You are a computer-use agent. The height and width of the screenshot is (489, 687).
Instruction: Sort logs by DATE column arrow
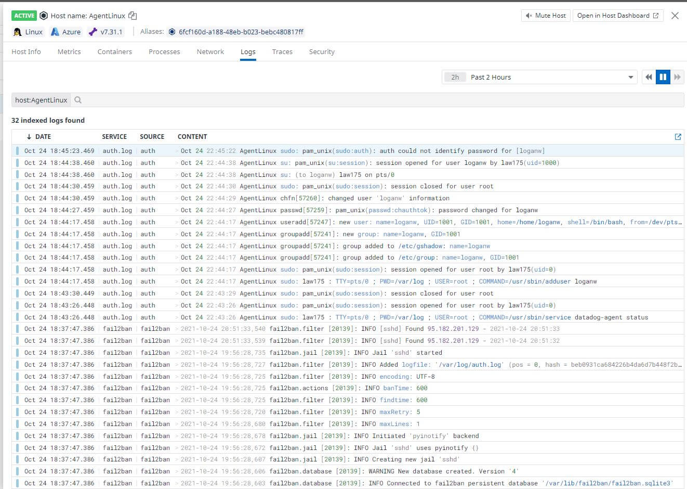pyautogui.click(x=29, y=136)
